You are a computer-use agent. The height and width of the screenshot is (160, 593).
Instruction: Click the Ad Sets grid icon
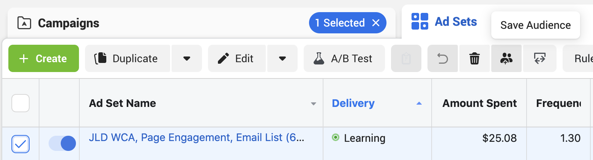[420, 21]
